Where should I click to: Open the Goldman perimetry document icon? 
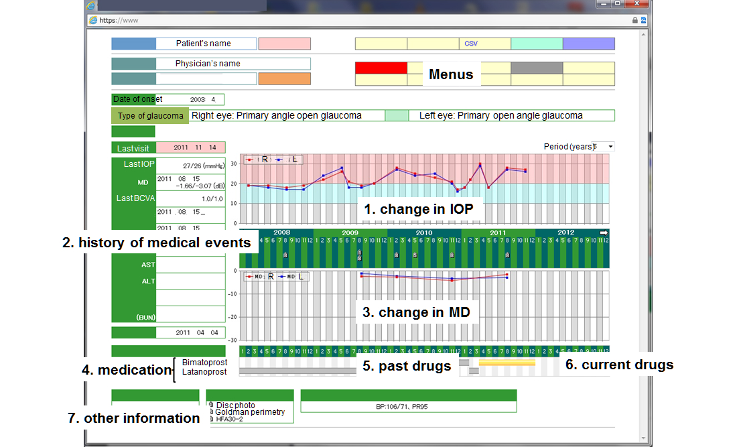coord(211,412)
